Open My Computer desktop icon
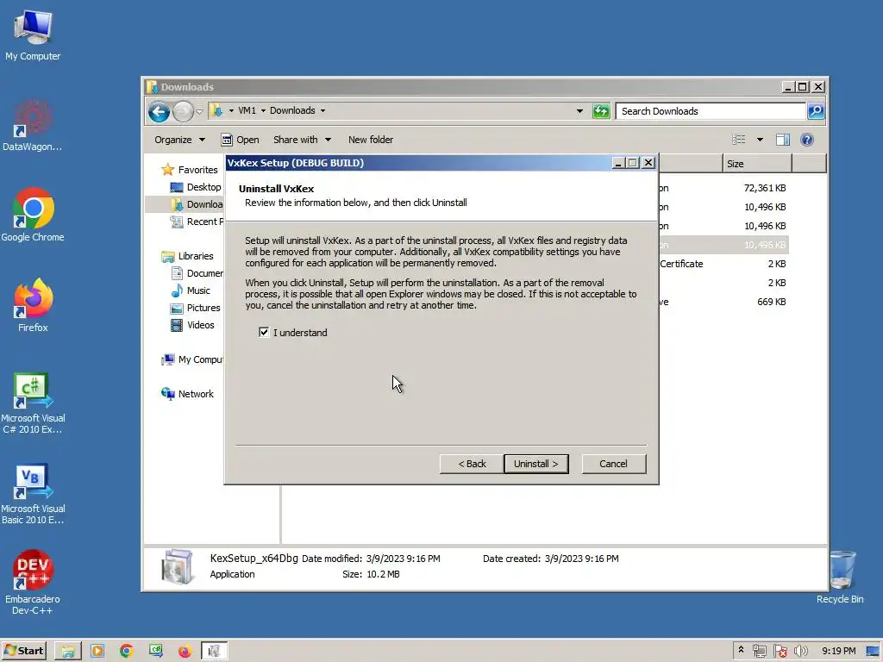The width and height of the screenshot is (883, 662). pos(33,34)
